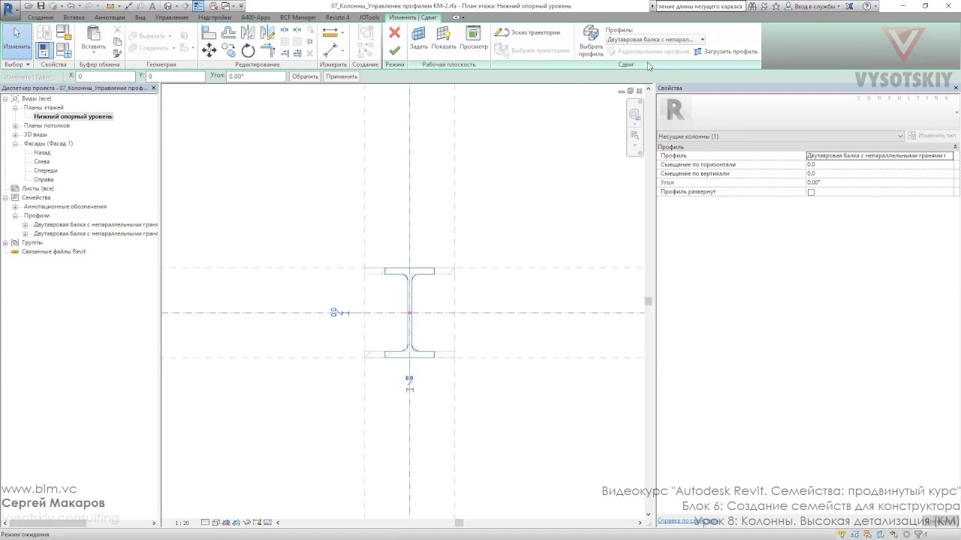Click the green checkmark finish mode icon
The image size is (961, 540).
point(394,50)
